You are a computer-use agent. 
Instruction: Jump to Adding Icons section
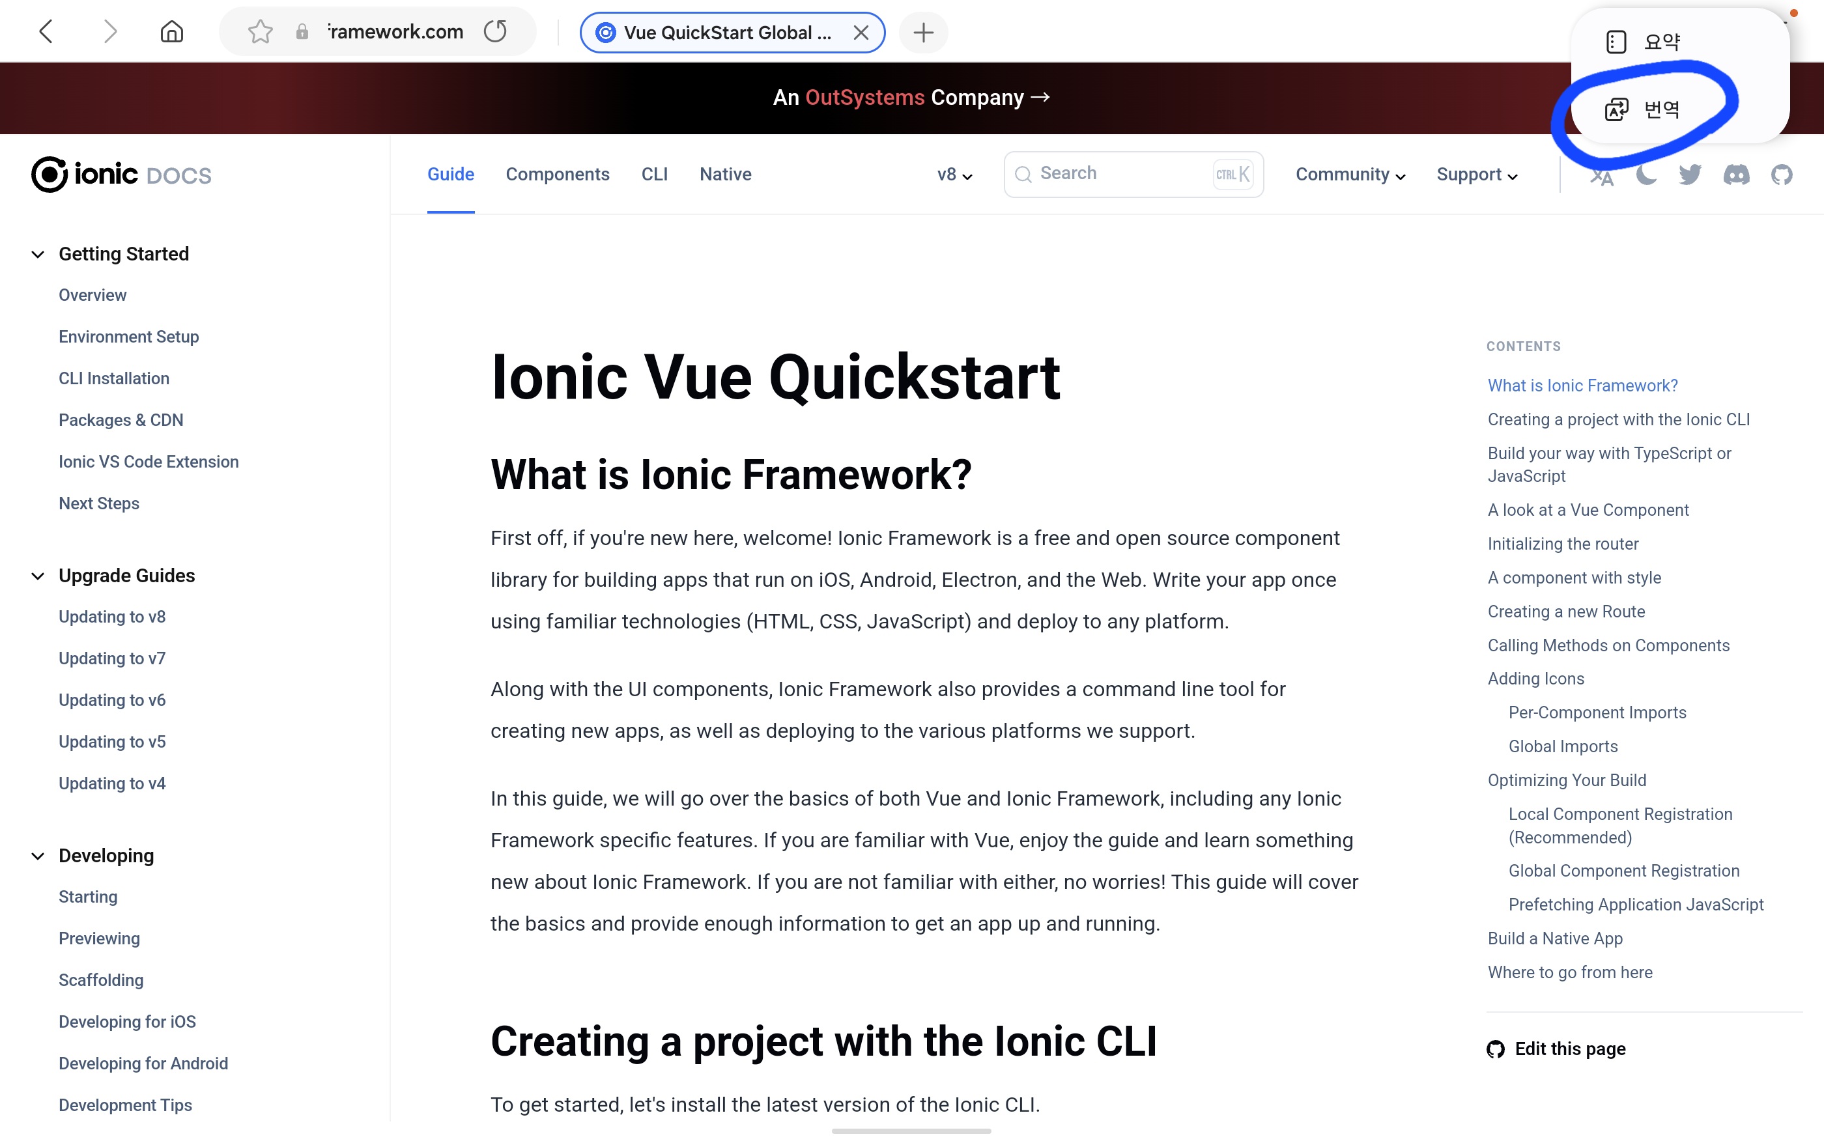pos(1535,679)
